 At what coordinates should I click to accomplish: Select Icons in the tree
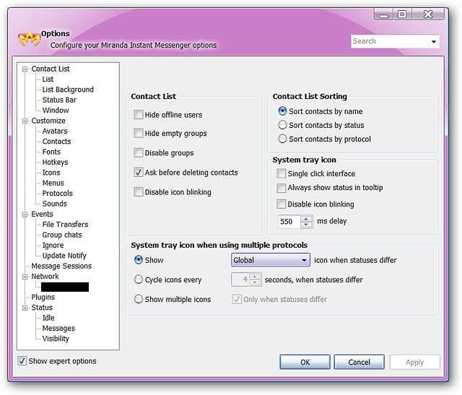pyautogui.click(x=51, y=173)
